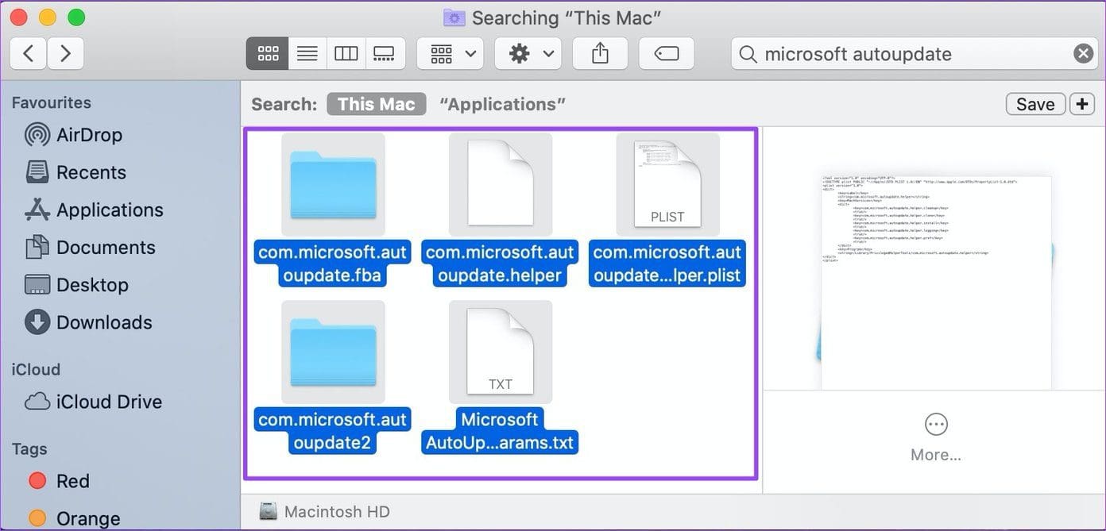This screenshot has height=531, width=1106.
Task: Open AirDrop in the sidebar
Action: (x=74, y=135)
